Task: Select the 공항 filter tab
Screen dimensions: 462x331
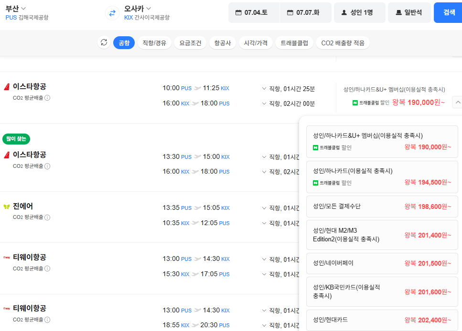Action: point(124,43)
